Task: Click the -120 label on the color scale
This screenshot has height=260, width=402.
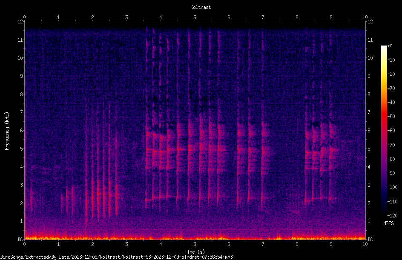Action: pos(392,216)
